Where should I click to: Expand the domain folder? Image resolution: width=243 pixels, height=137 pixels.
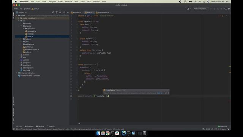[21, 24]
